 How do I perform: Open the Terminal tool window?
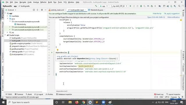[x=19, y=94]
